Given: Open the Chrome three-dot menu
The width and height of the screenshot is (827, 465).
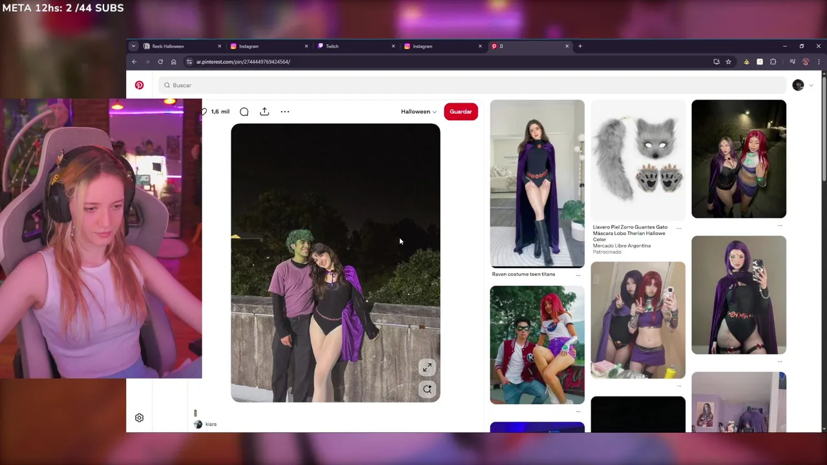Looking at the screenshot, I should (819, 62).
